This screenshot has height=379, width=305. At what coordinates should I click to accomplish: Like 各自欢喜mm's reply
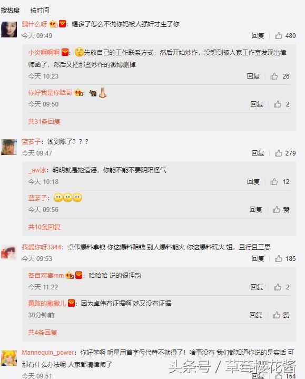(281, 287)
